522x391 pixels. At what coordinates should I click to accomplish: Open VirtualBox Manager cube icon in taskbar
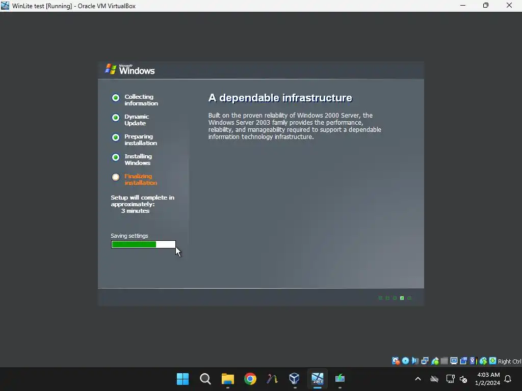click(295, 379)
